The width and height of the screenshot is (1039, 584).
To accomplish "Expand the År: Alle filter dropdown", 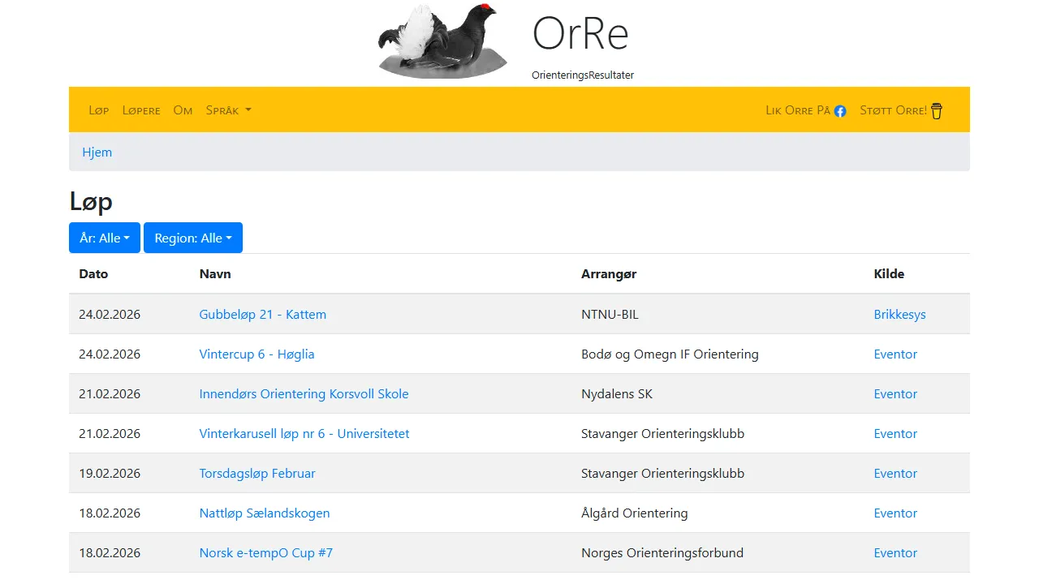I will click(x=104, y=237).
